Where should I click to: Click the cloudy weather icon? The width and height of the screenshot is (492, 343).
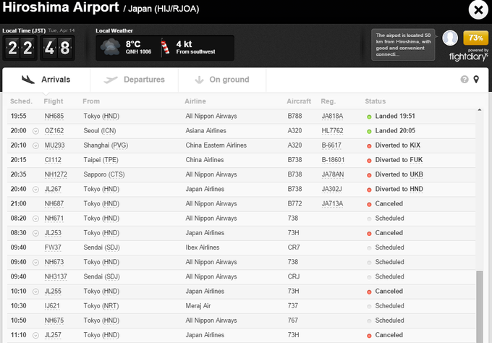click(110, 47)
